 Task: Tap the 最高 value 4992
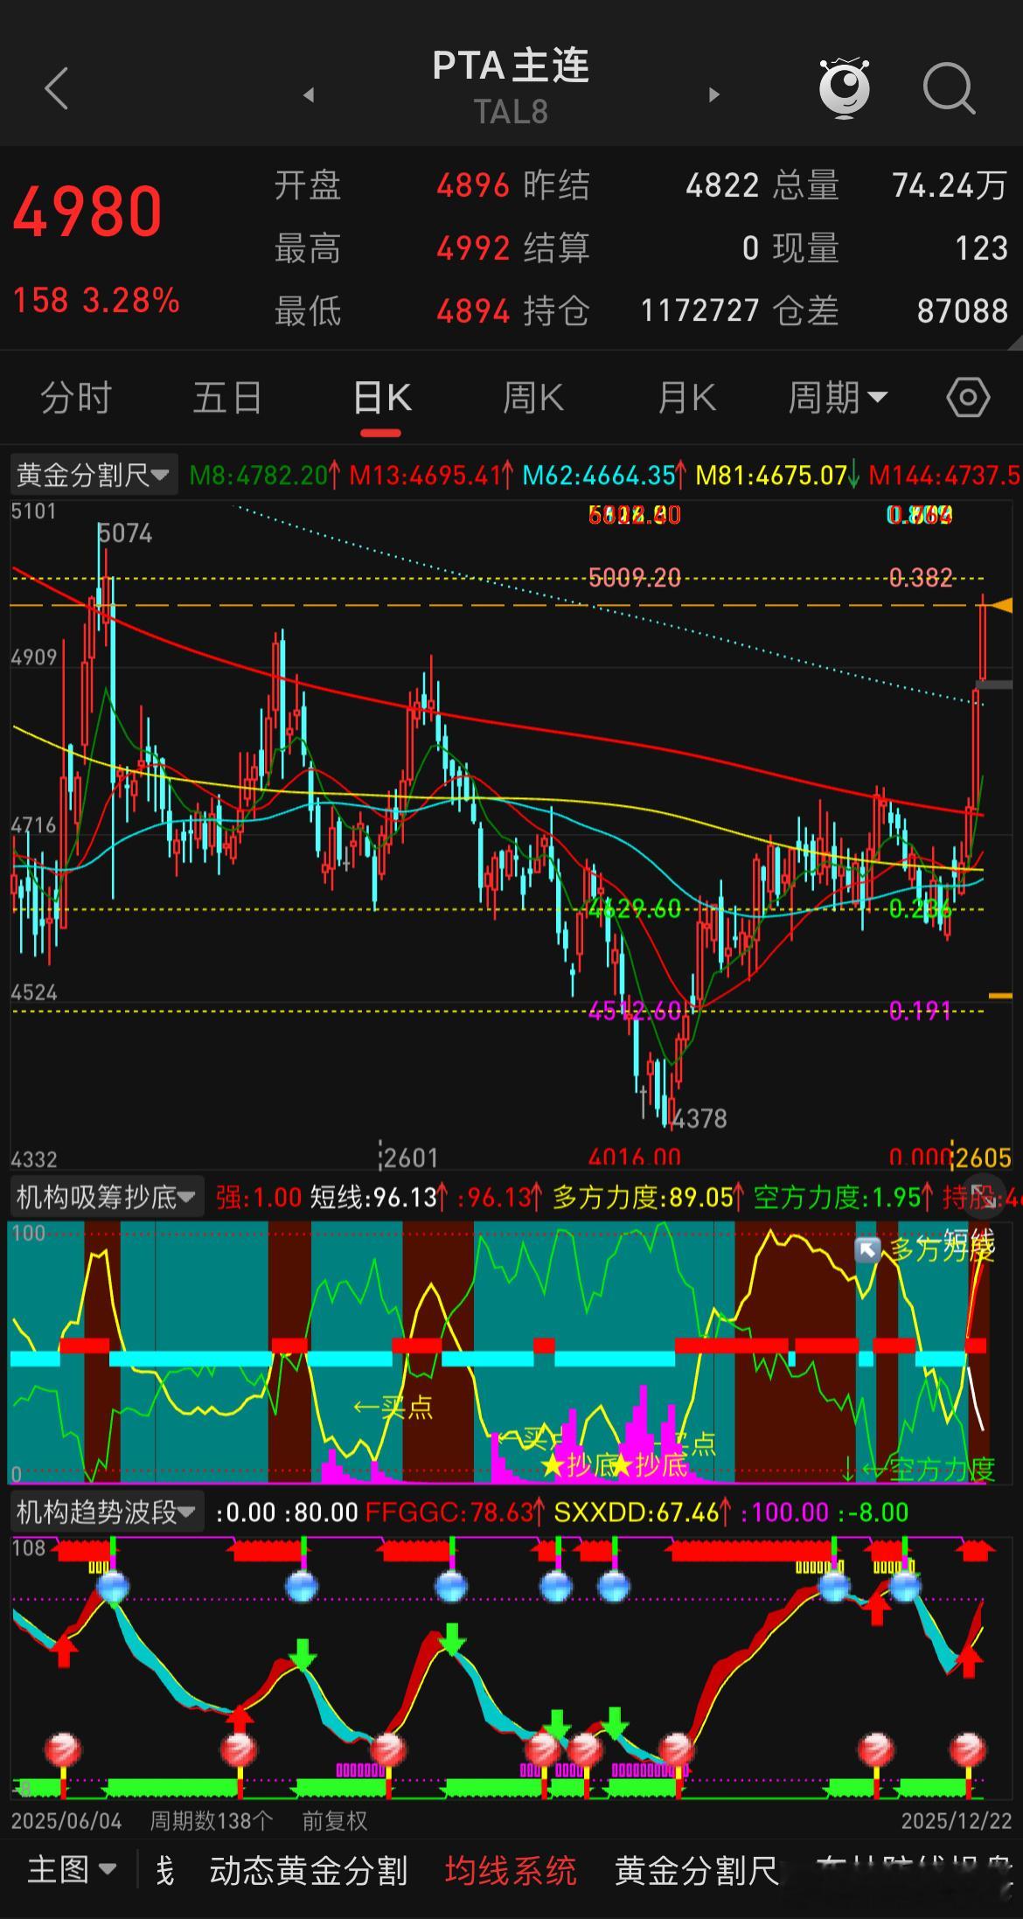pos(473,248)
